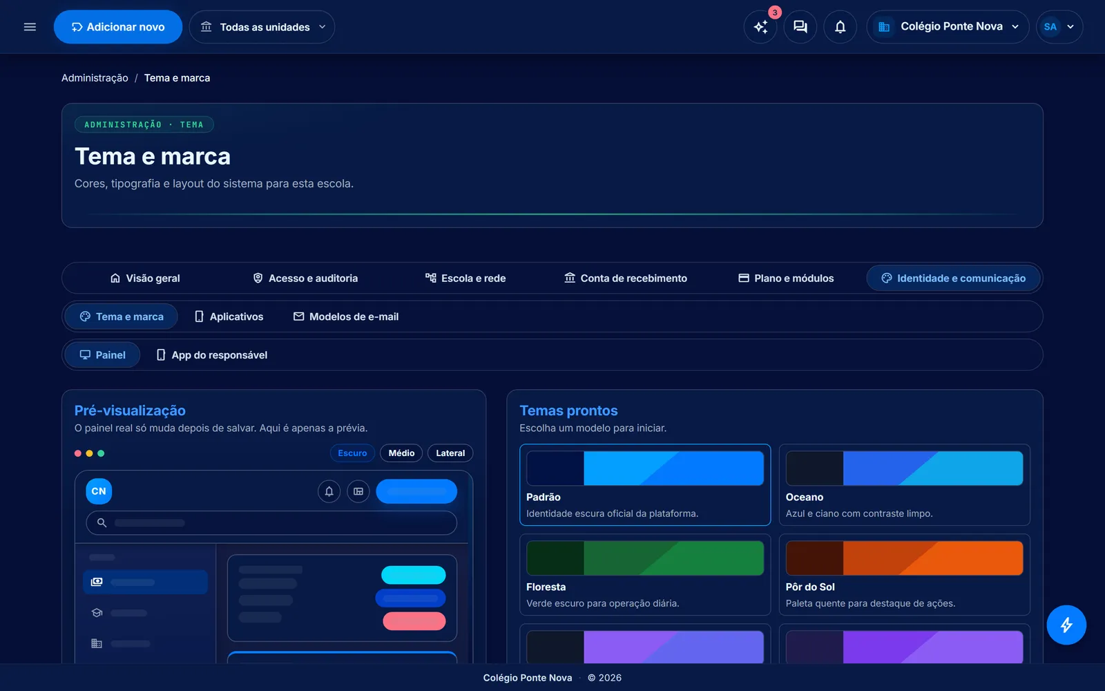The width and height of the screenshot is (1105, 691).
Task: Pick the Floresta green theme swatch
Action: click(645, 558)
